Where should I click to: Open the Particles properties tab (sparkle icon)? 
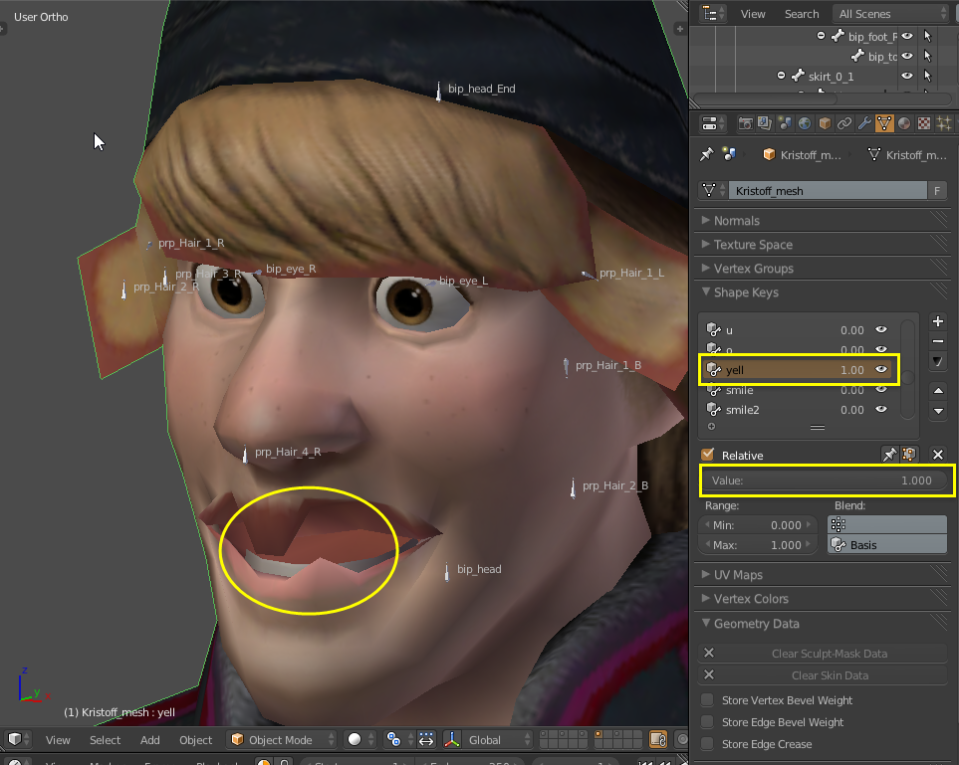(x=944, y=123)
